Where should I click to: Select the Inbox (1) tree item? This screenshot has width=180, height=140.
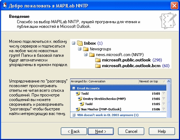(93, 43)
